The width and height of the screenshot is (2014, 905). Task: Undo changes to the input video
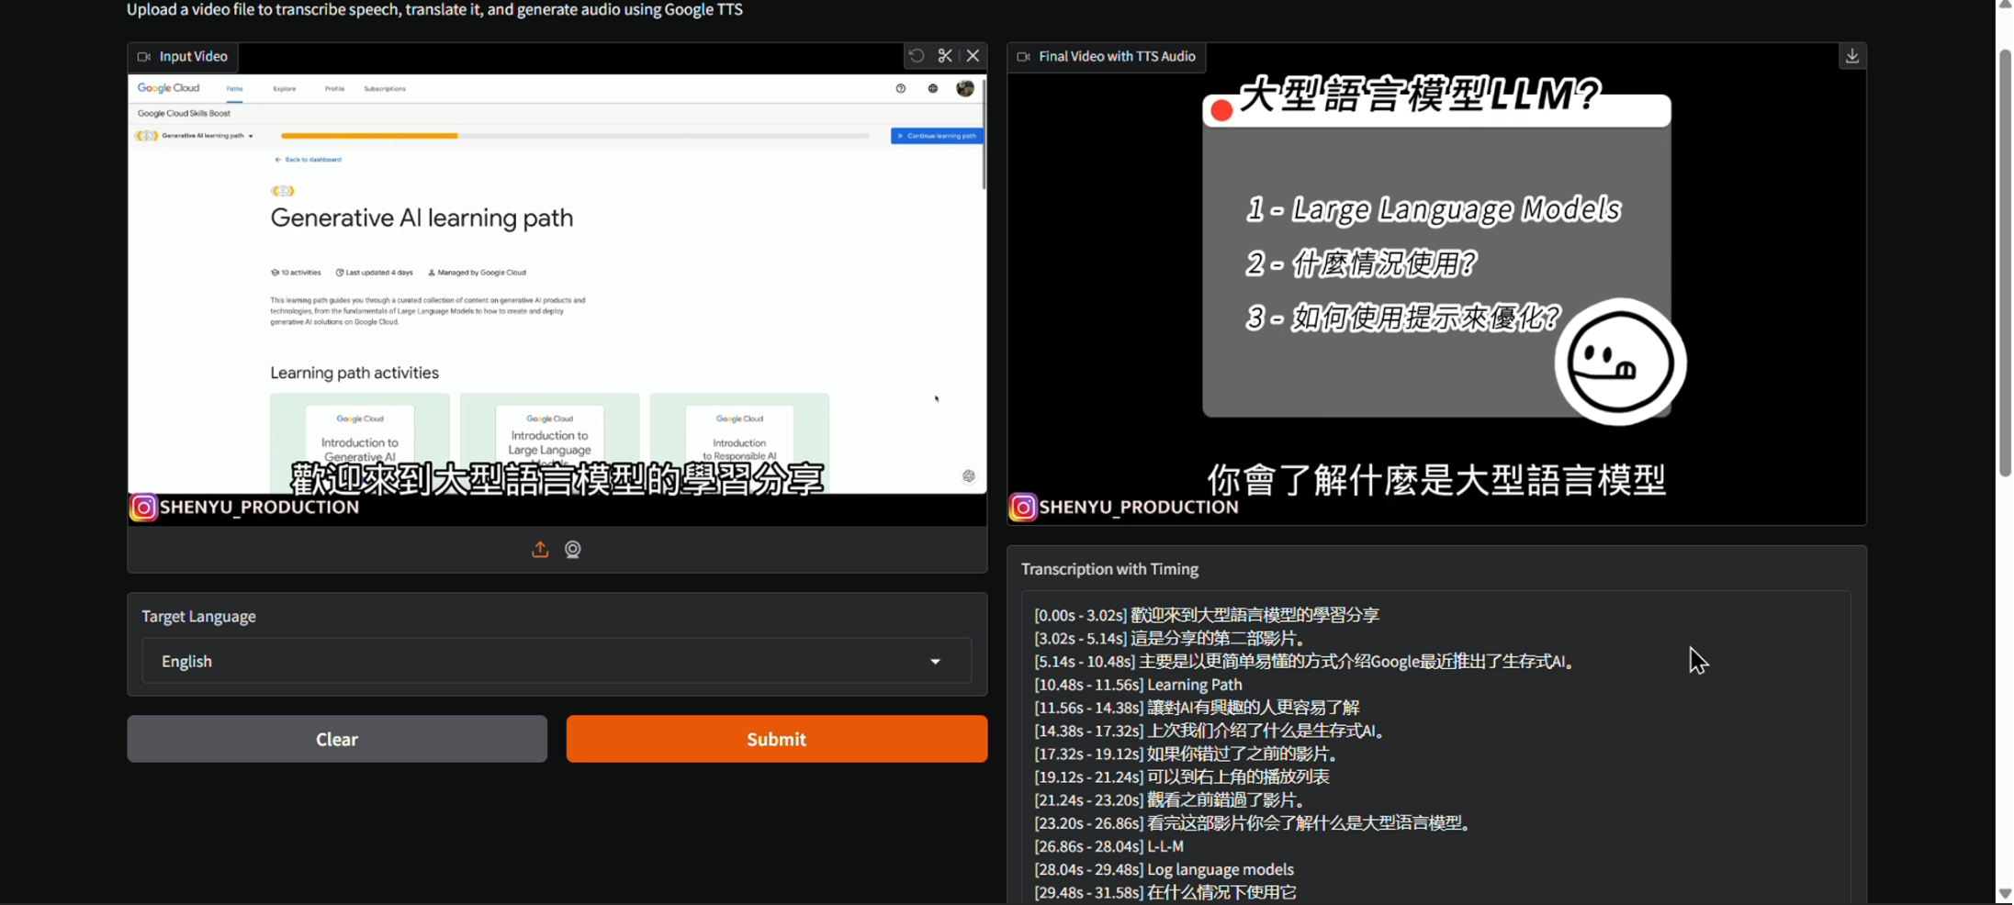tap(917, 55)
